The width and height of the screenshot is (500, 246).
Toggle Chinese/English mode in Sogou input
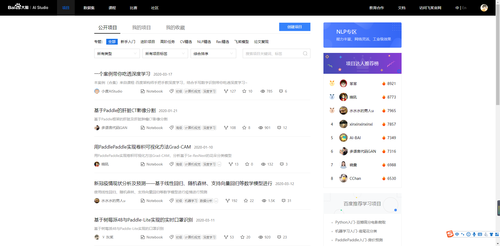tap(457, 234)
